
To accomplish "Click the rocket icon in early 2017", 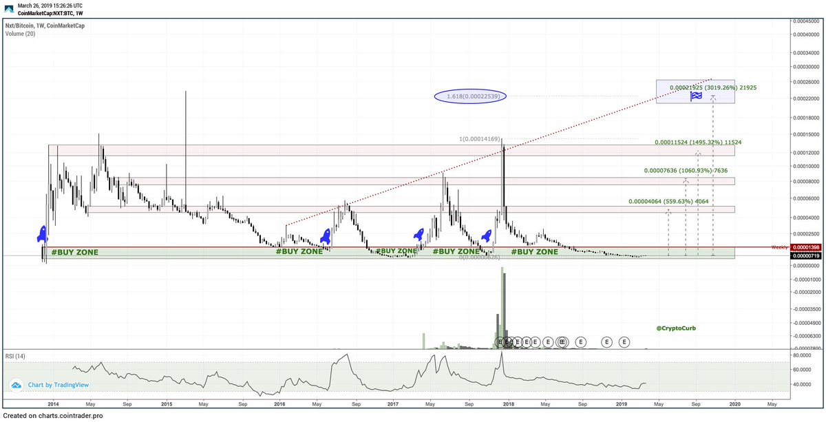I will click(418, 236).
